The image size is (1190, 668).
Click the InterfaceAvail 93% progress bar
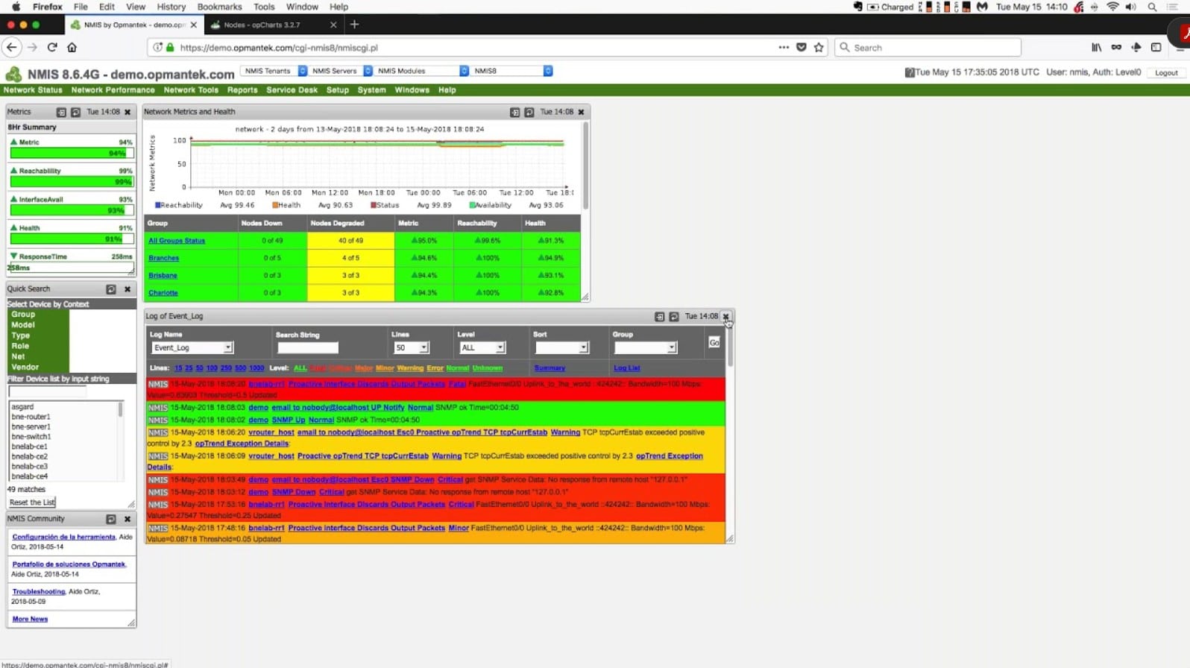click(x=72, y=210)
